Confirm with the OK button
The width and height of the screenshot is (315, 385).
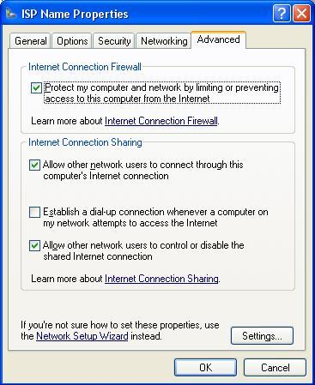click(205, 368)
